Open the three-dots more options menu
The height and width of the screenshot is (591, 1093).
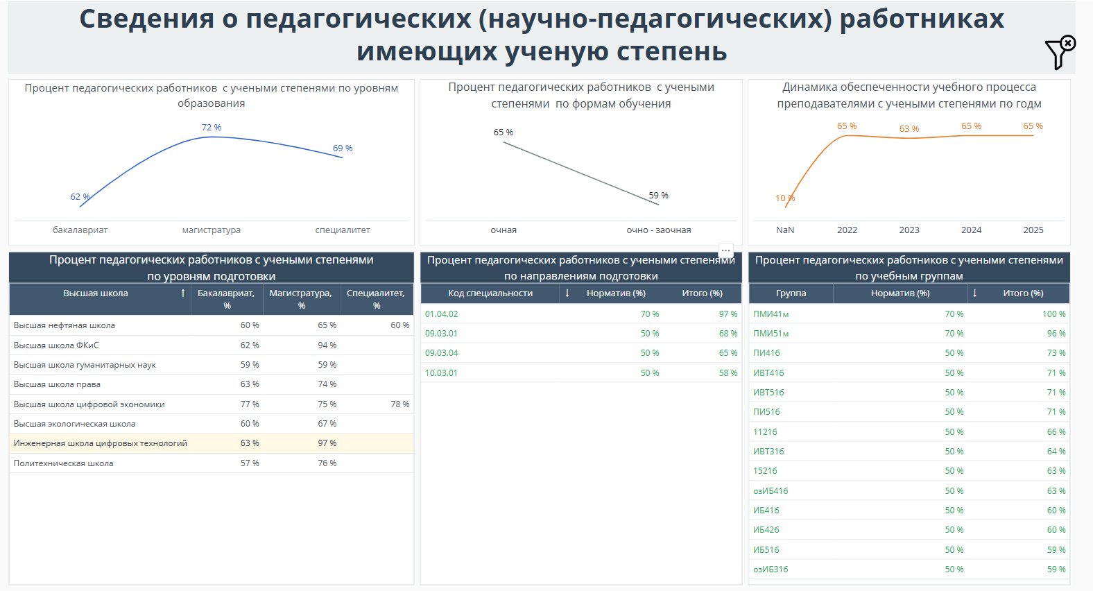pyautogui.click(x=725, y=250)
